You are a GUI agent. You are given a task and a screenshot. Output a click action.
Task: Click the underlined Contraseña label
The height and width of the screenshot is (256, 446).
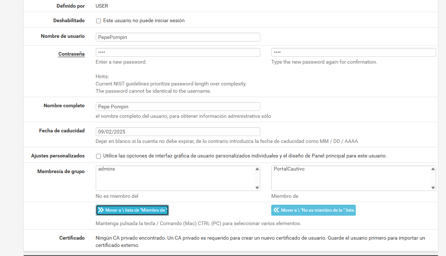pyautogui.click(x=71, y=54)
